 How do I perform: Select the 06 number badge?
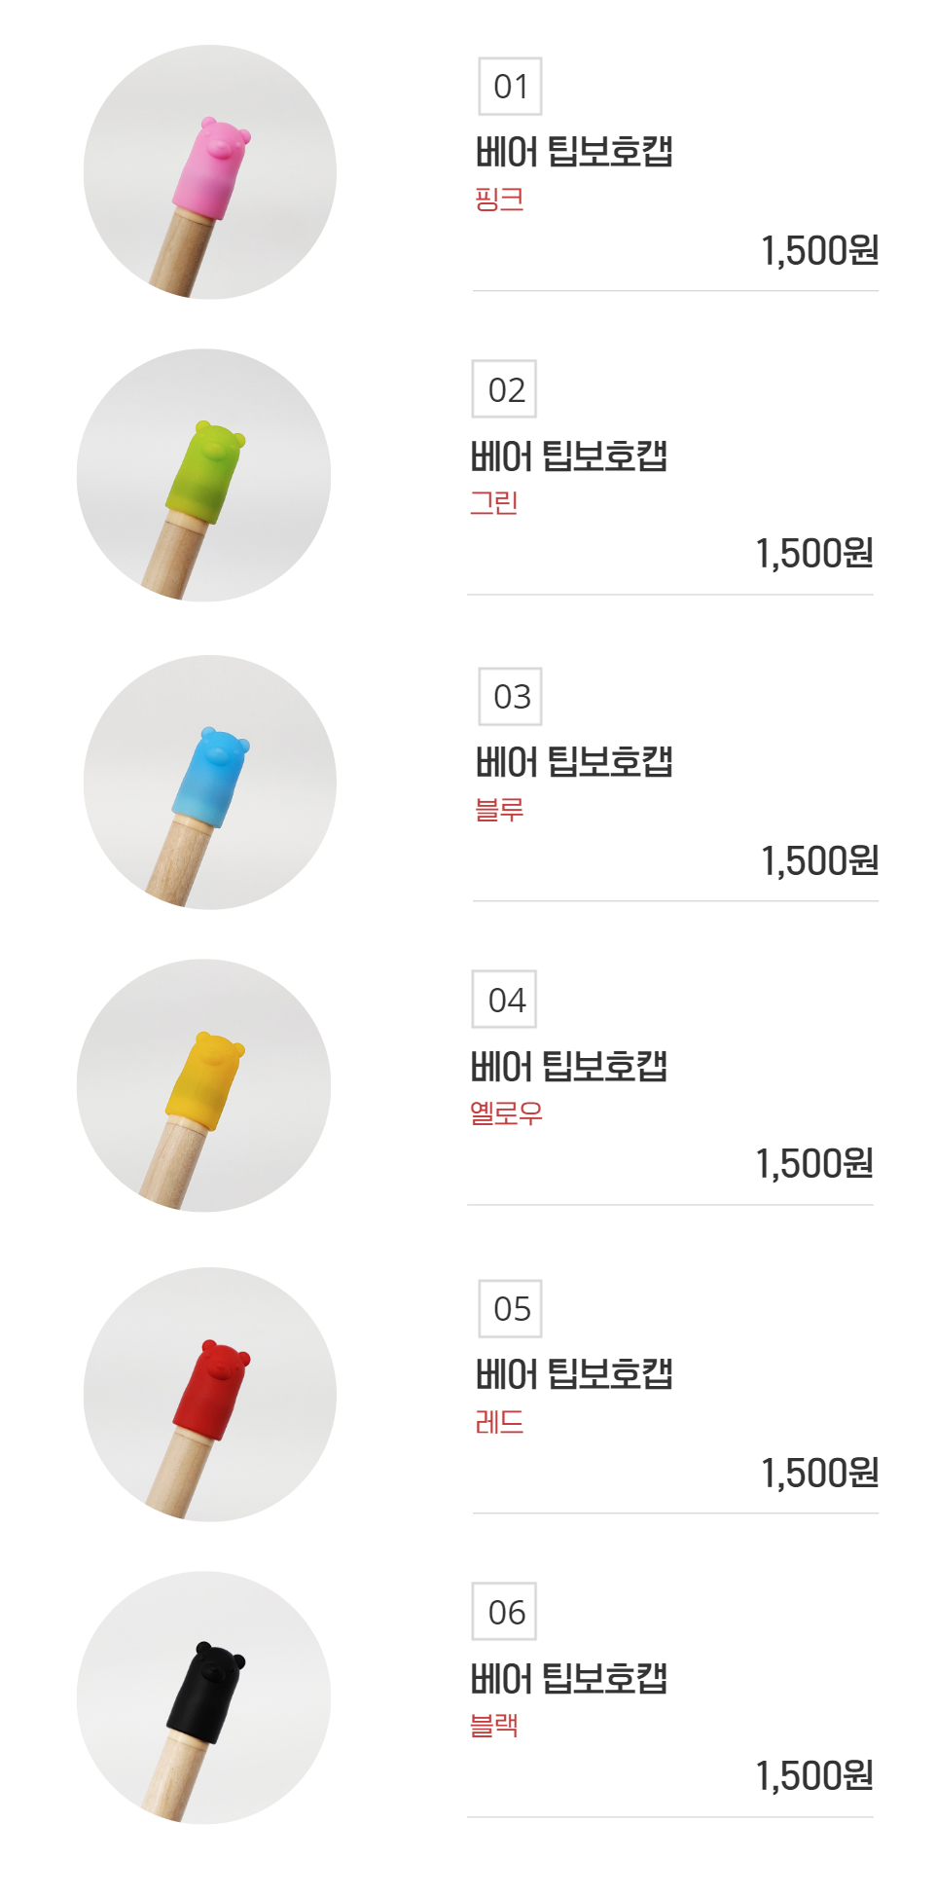coord(504,1612)
